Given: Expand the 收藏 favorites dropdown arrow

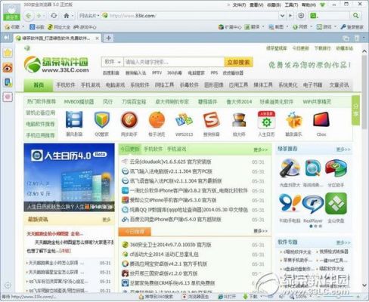Looking at the screenshot, I should (23, 26).
